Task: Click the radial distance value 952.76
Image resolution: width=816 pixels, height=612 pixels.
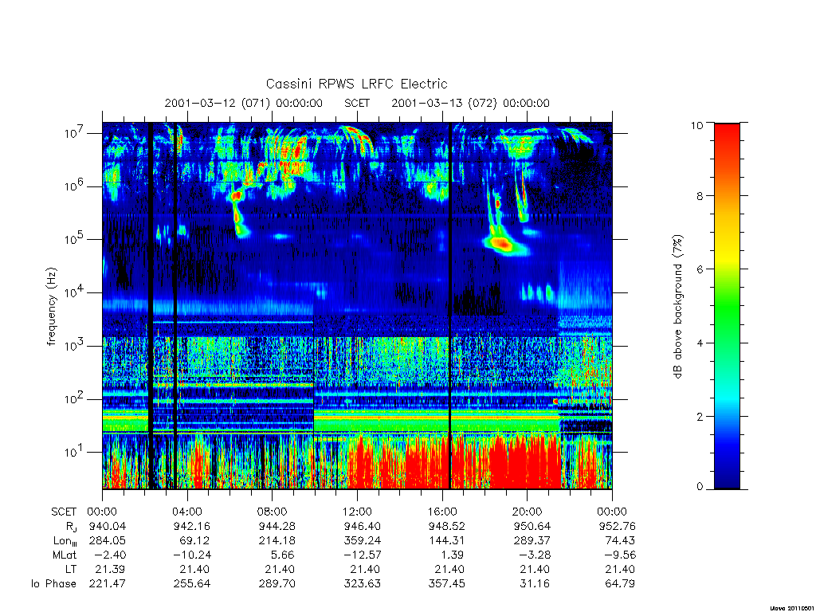Action: [618, 526]
